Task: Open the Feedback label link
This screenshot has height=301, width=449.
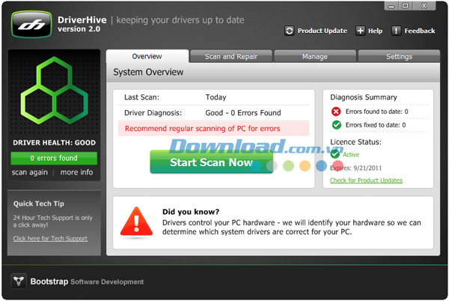Action: pyautogui.click(x=420, y=31)
